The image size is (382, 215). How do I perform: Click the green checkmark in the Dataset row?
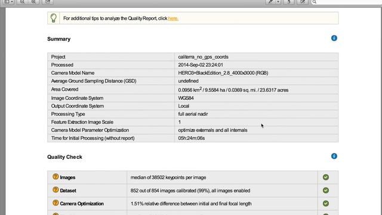point(326,191)
